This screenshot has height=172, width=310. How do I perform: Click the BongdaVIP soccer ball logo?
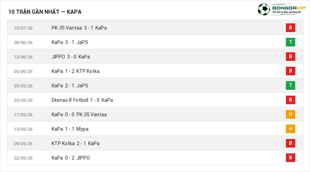point(264,9)
